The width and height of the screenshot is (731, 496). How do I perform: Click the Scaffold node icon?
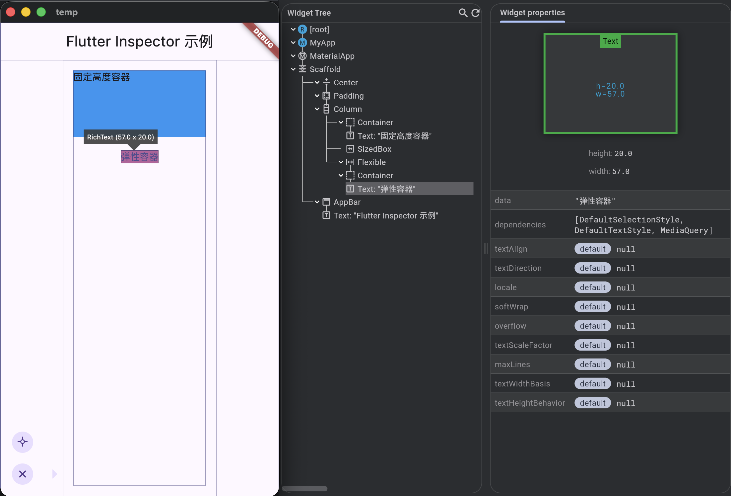pos(302,69)
